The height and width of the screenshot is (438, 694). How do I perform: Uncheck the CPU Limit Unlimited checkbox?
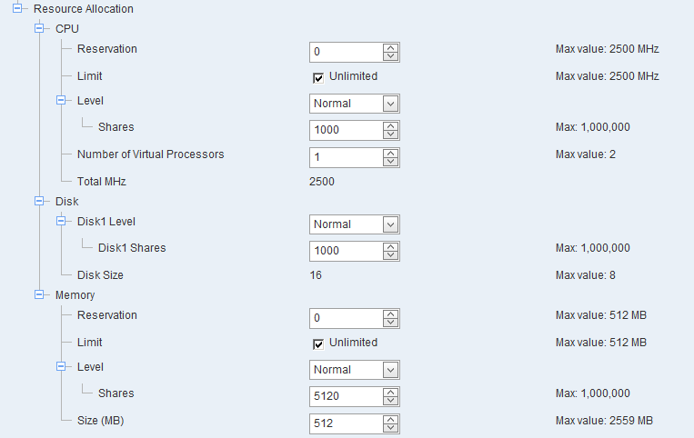coord(318,77)
